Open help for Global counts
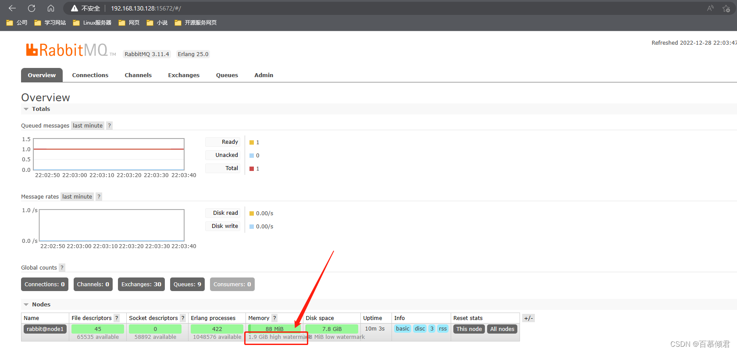This screenshot has width=737, height=352. 62,268
